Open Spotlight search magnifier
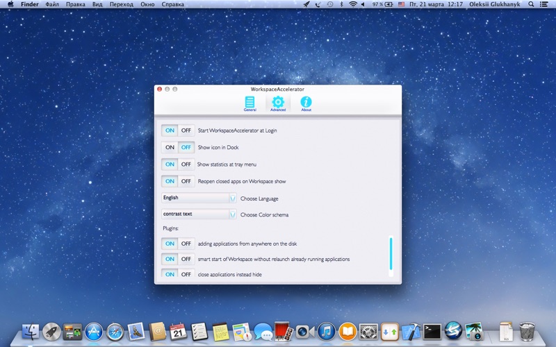 click(531, 4)
